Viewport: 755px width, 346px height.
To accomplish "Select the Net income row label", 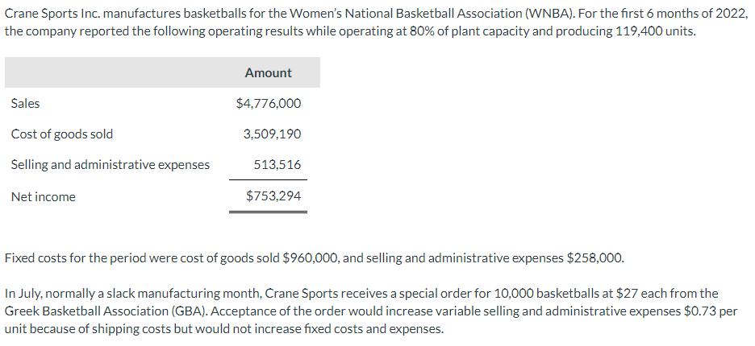I will [44, 196].
